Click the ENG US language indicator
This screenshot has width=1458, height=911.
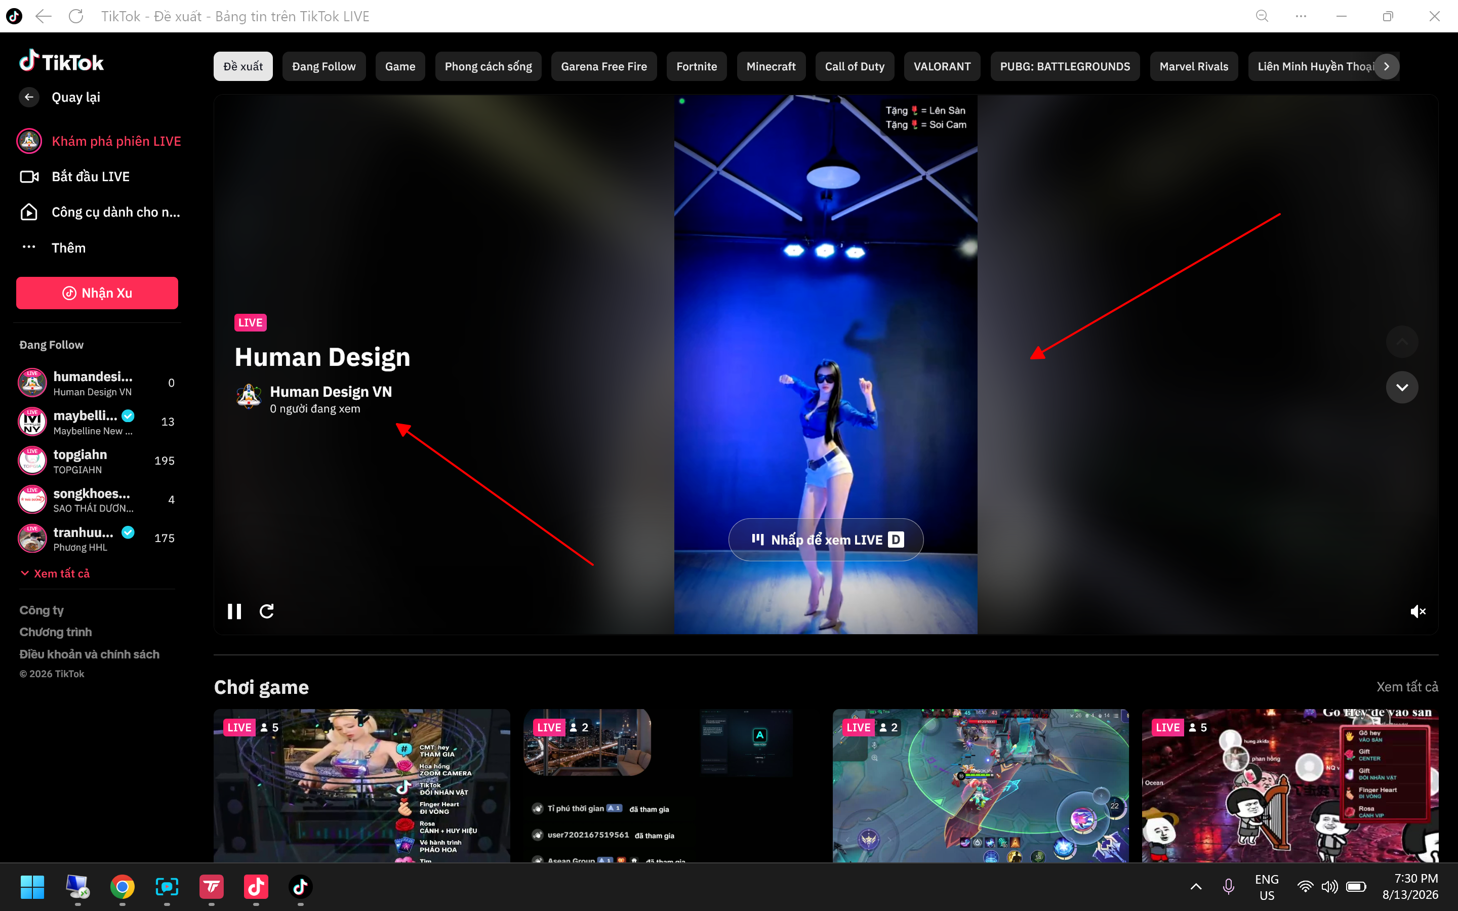(1267, 887)
